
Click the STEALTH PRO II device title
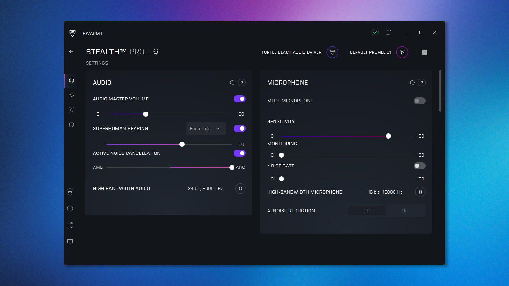pos(118,52)
